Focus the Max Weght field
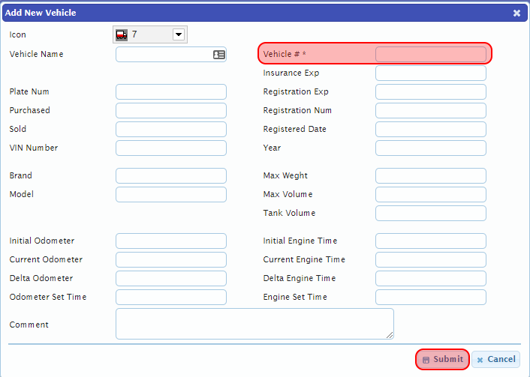The width and height of the screenshot is (530, 377). click(x=431, y=175)
